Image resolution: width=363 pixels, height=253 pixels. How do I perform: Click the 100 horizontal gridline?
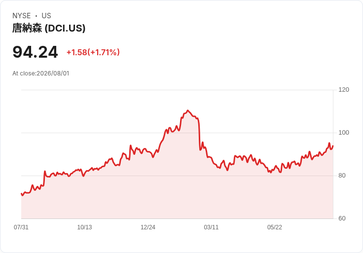pyautogui.click(x=177, y=133)
